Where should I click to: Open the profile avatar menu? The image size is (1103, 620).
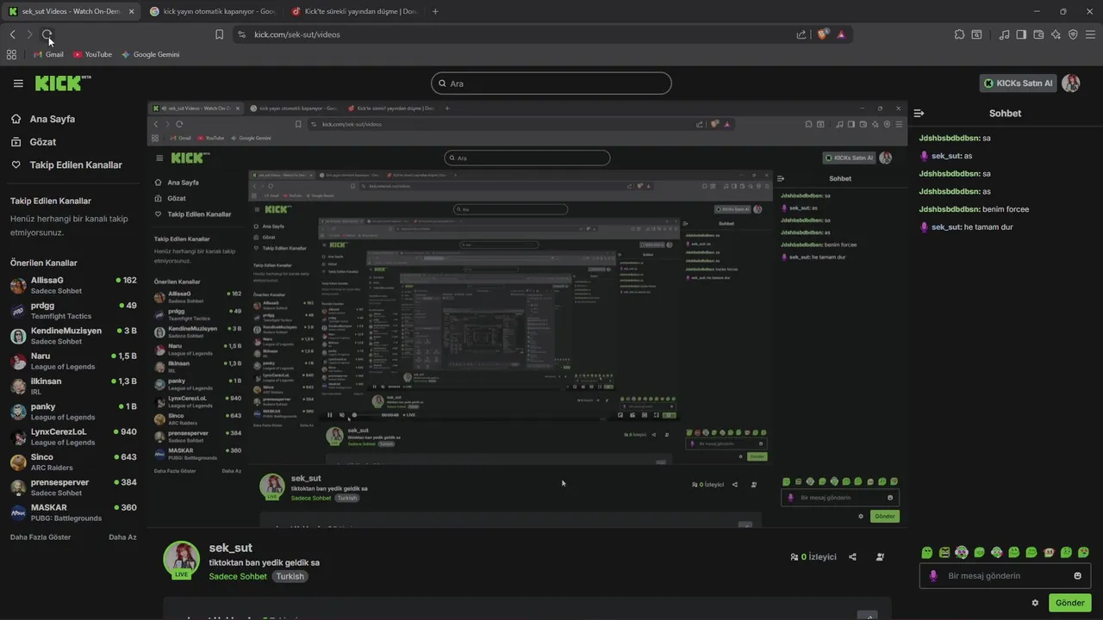coord(1071,84)
